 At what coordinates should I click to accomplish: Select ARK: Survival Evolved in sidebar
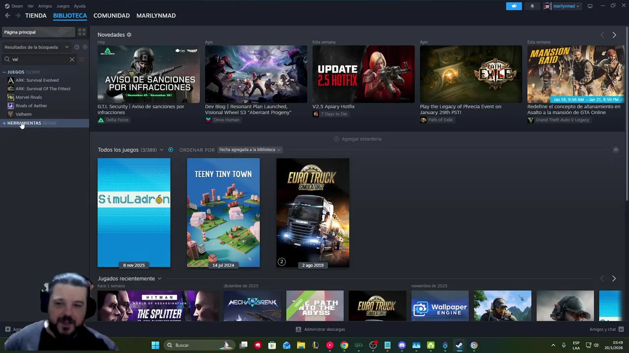coord(37,80)
